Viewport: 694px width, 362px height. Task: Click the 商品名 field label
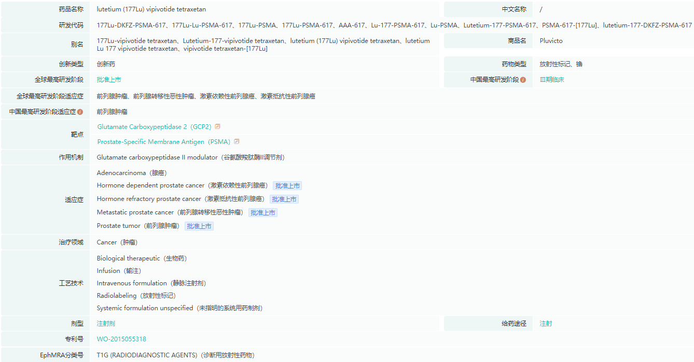coord(517,41)
